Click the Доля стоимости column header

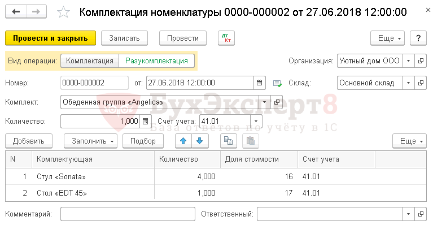259,159
